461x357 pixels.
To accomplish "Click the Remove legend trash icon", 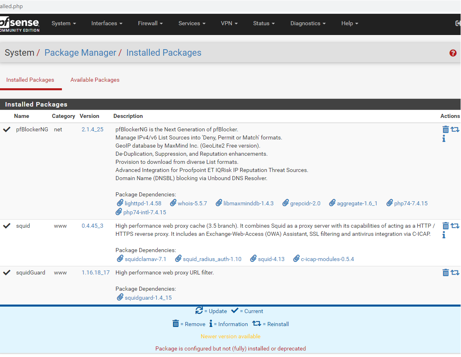I will (176, 324).
